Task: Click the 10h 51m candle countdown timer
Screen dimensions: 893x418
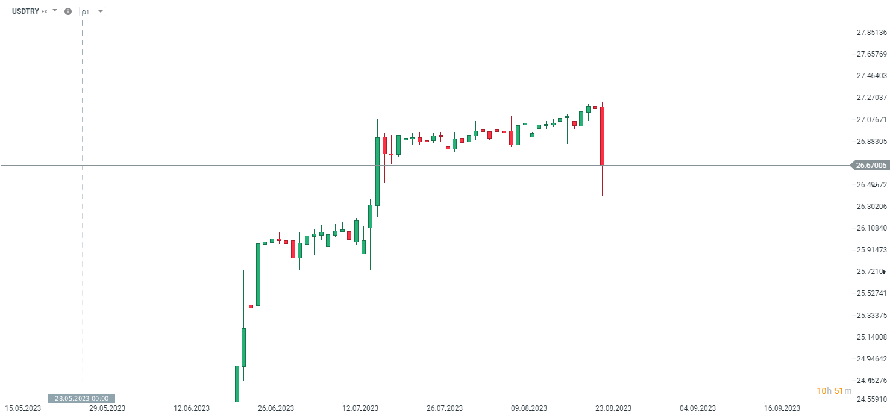Action: [x=835, y=391]
